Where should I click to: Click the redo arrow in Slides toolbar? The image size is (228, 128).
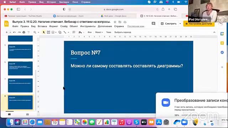19,32
